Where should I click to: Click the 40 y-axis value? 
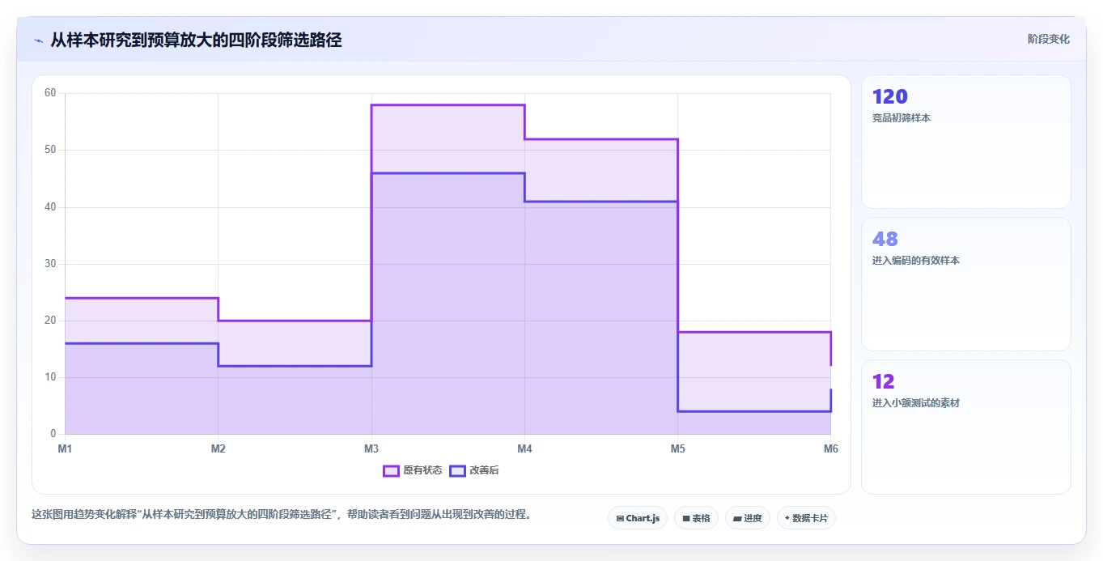tap(50, 207)
